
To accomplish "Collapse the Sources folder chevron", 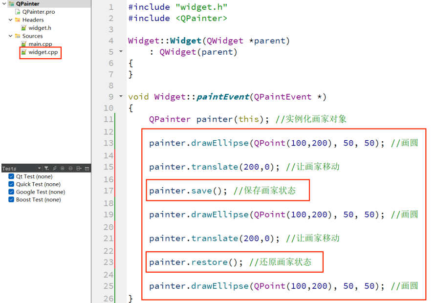I will tap(10, 36).
